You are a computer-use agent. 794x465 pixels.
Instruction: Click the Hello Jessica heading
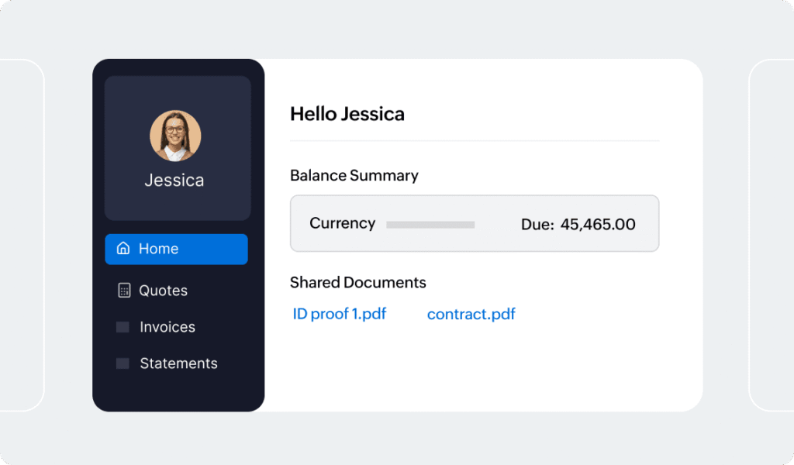point(347,114)
